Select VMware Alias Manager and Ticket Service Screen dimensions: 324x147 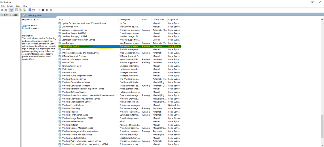point(120,53)
